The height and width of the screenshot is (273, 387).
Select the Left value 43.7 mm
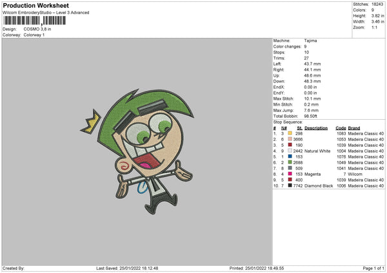312,64
